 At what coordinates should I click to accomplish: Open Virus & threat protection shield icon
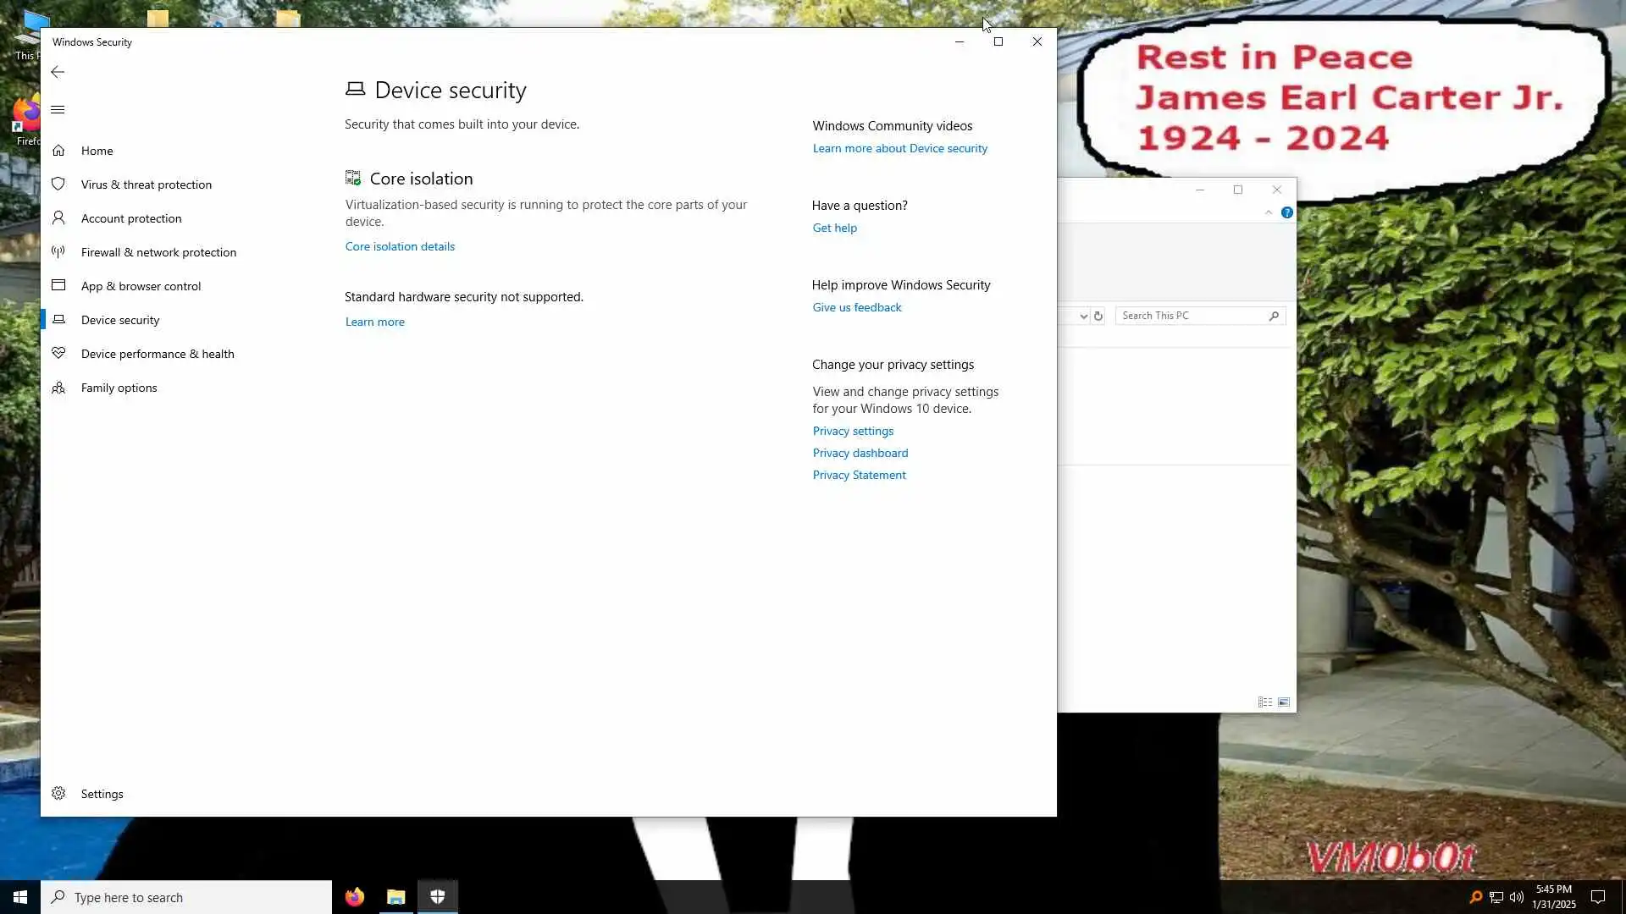click(x=58, y=184)
